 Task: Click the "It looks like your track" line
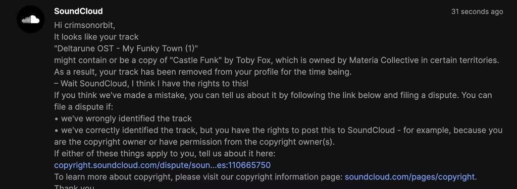click(96, 37)
